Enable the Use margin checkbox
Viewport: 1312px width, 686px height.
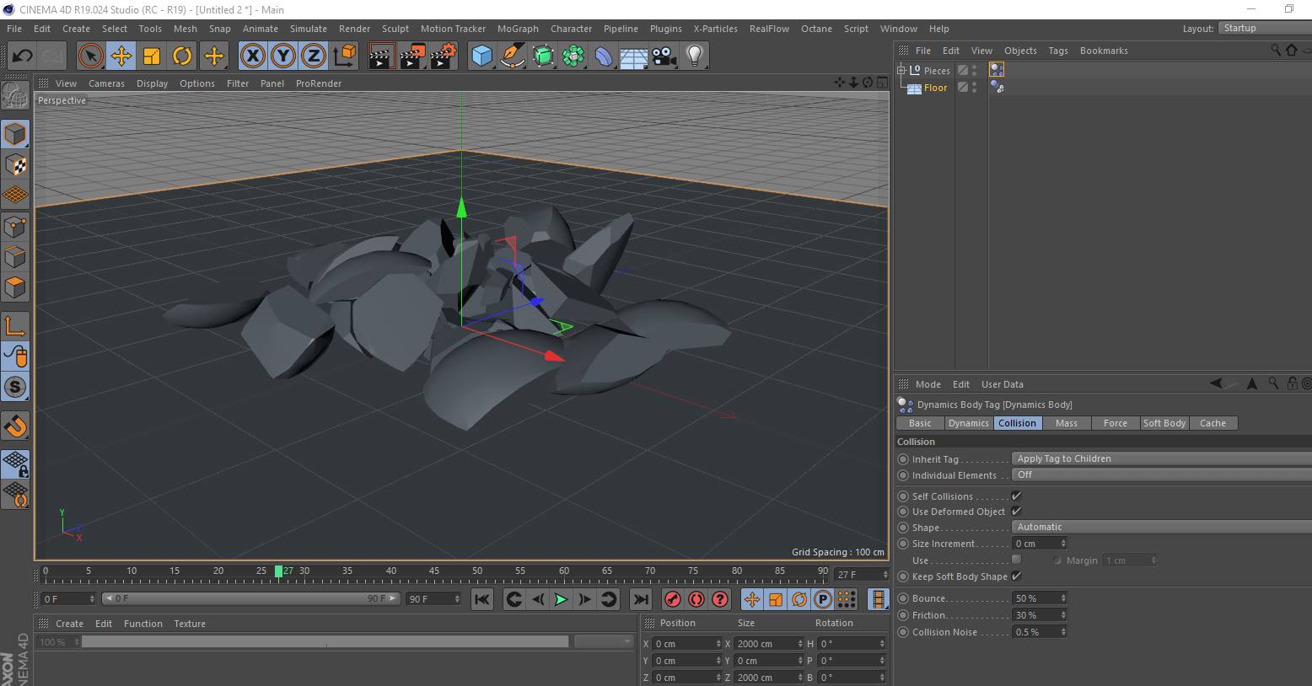click(x=1016, y=560)
